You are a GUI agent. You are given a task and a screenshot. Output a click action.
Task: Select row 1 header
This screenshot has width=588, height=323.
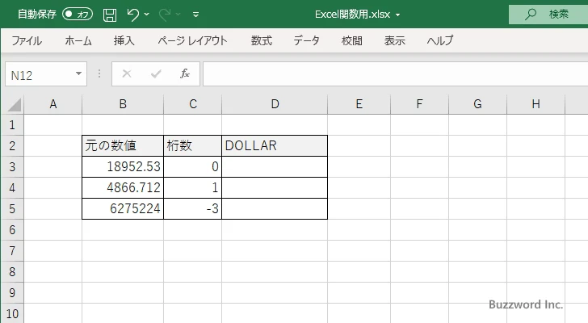pos(12,125)
